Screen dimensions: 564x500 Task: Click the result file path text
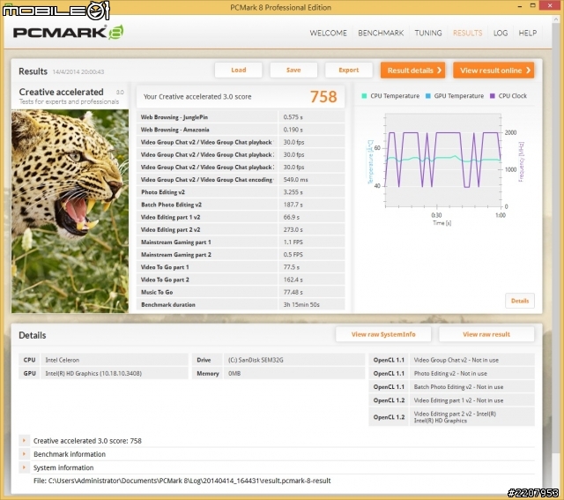[182, 481]
